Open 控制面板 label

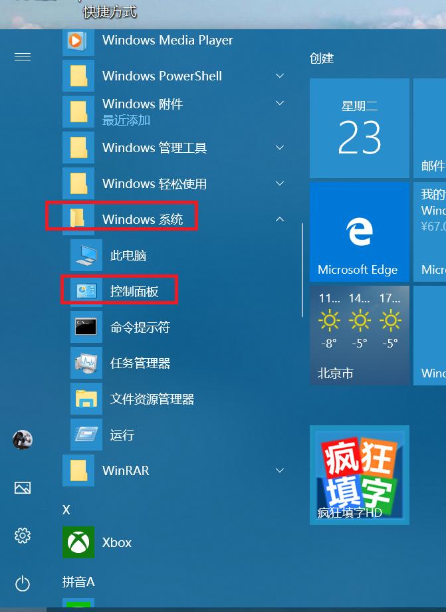click(x=134, y=292)
